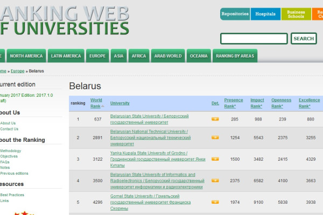This screenshot has height=215, width=323.
Task: Select the Arab World menu tab
Action: [x=168, y=56]
